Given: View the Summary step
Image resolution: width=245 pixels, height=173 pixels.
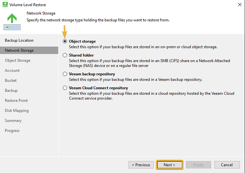Looking at the screenshot, I should coord(13,121).
